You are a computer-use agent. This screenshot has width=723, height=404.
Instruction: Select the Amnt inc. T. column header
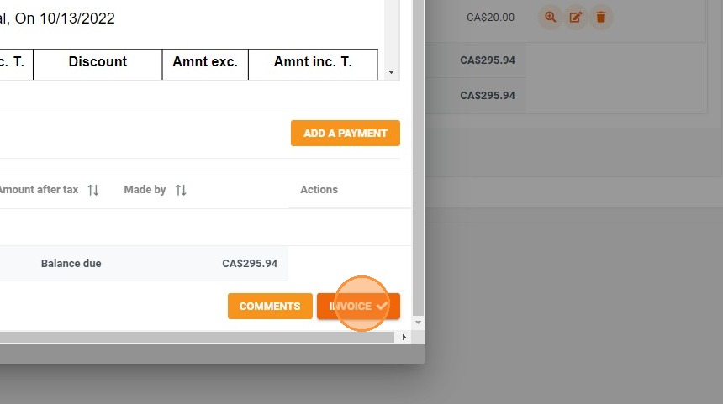tap(313, 61)
